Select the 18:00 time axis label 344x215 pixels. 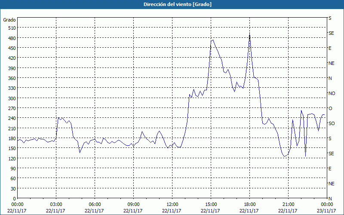(x=250, y=205)
